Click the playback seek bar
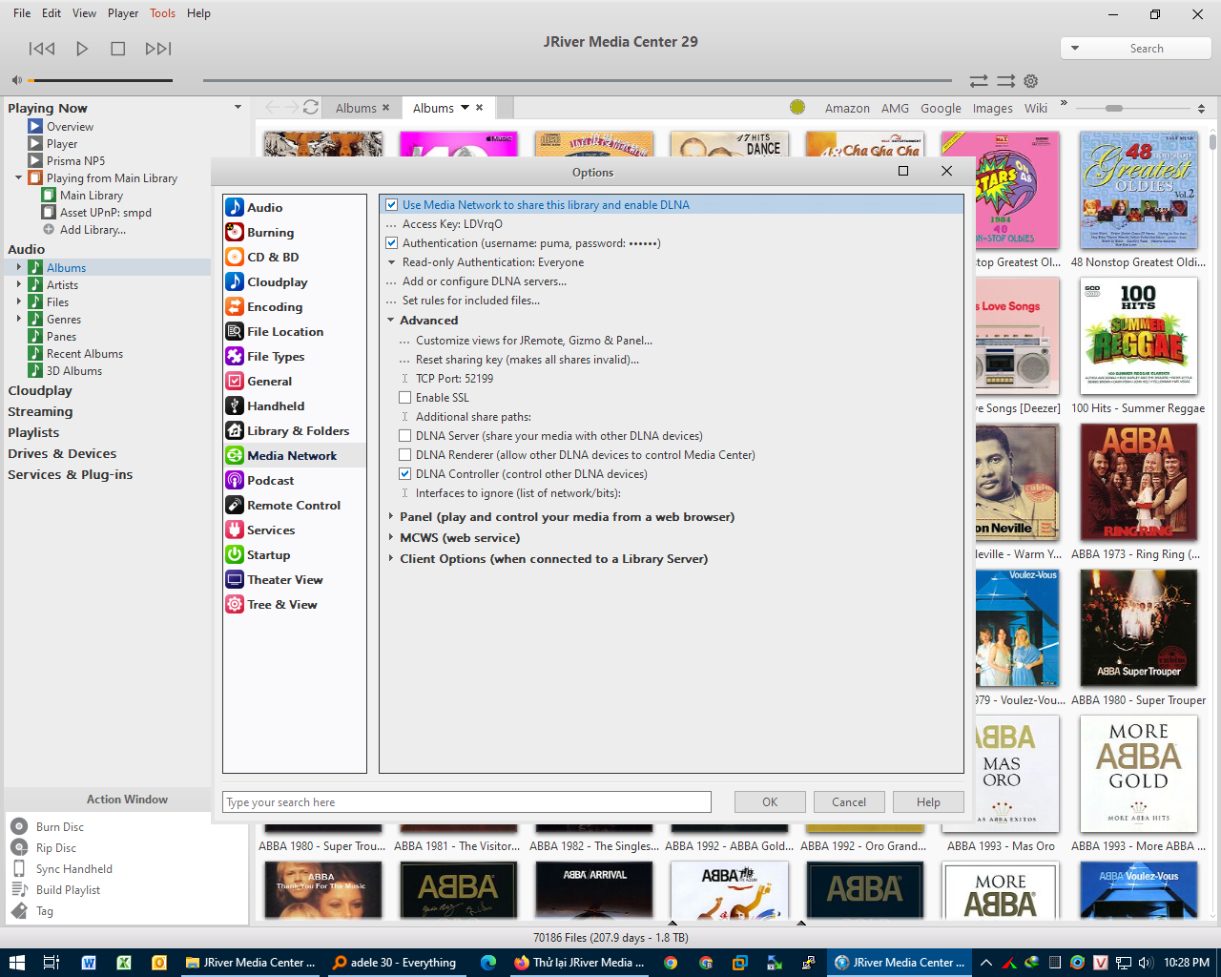Screen dimensions: 1221x977 pyautogui.click(x=577, y=80)
